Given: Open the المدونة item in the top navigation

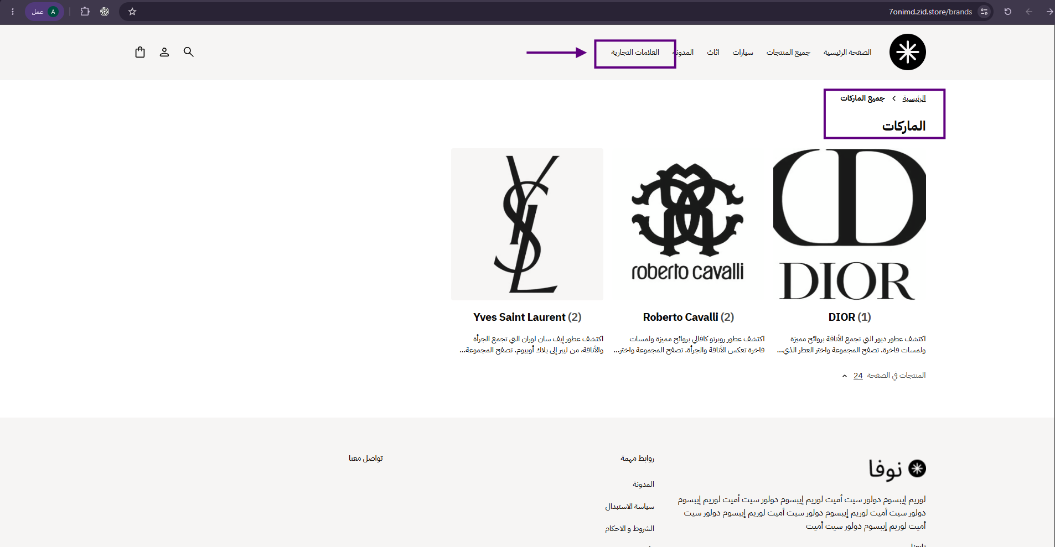Looking at the screenshot, I should pyautogui.click(x=683, y=53).
